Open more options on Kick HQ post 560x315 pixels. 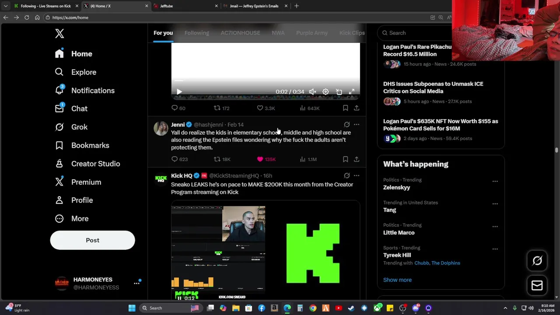[x=357, y=175]
